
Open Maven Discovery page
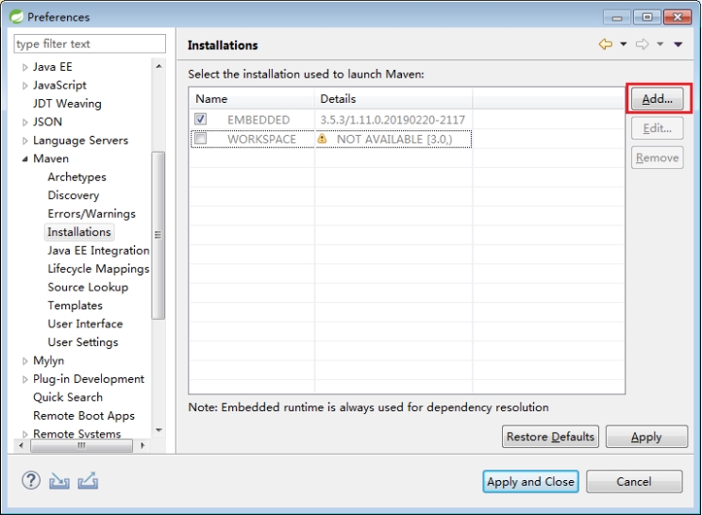click(x=74, y=195)
